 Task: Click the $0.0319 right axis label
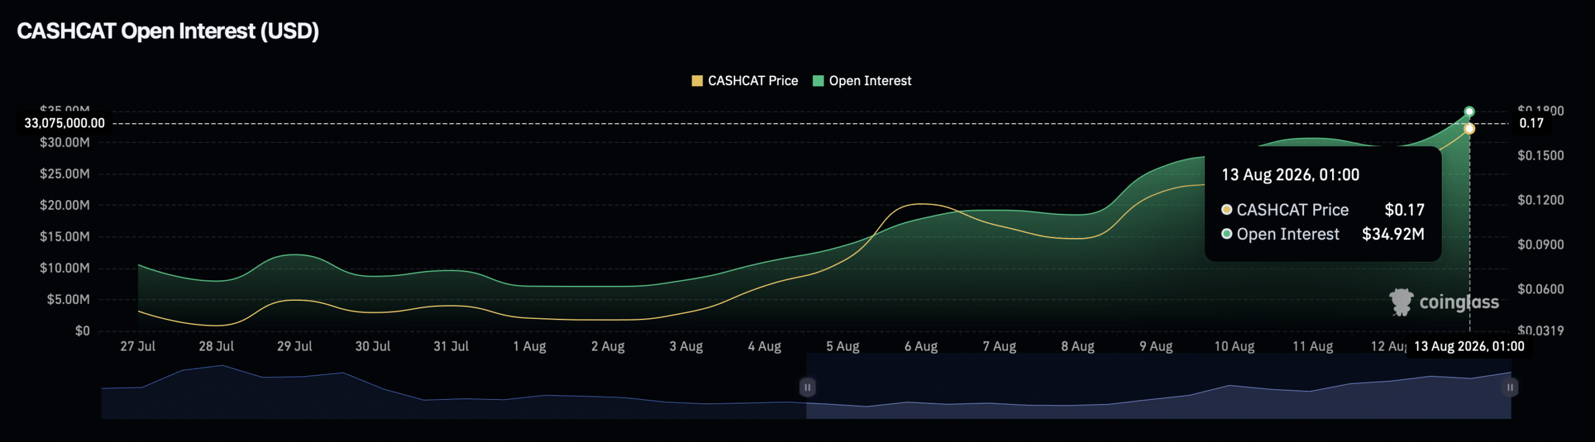click(x=1541, y=331)
